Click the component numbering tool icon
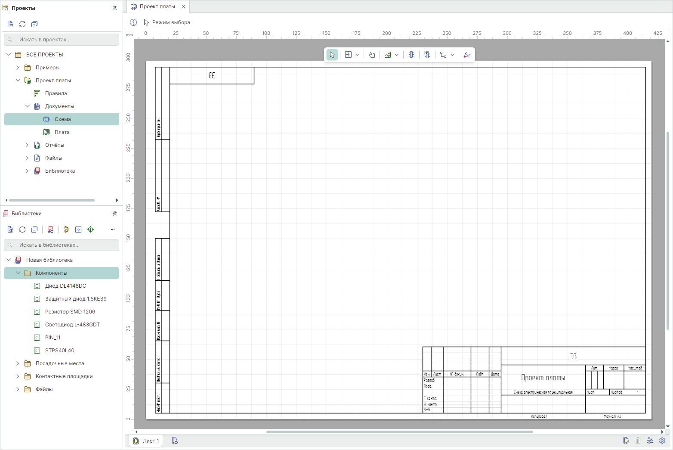This screenshot has width=673, height=450. tap(427, 55)
